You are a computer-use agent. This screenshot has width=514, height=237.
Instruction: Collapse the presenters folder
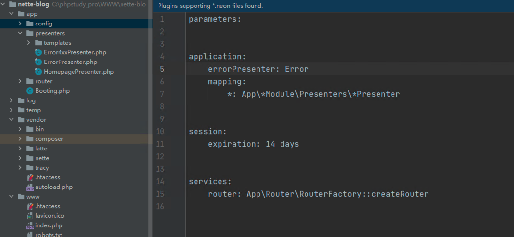coord(20,33)
